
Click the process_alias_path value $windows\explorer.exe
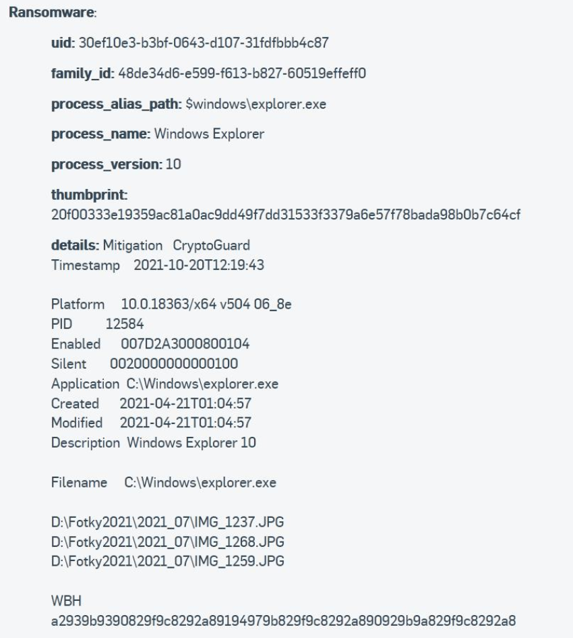coord(255,104)
